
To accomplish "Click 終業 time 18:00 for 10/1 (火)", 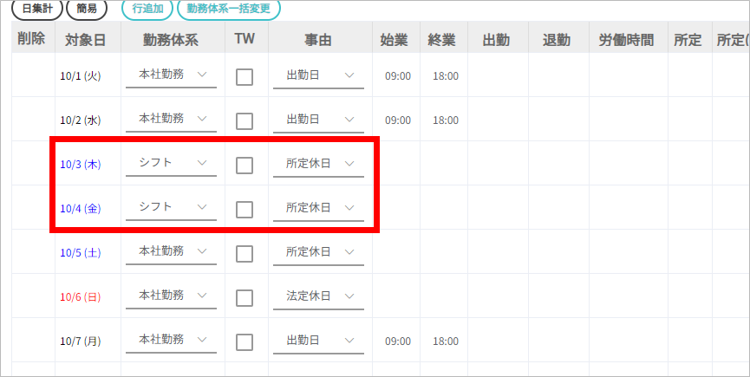I will pyautogui.click(x=446, y=76).
